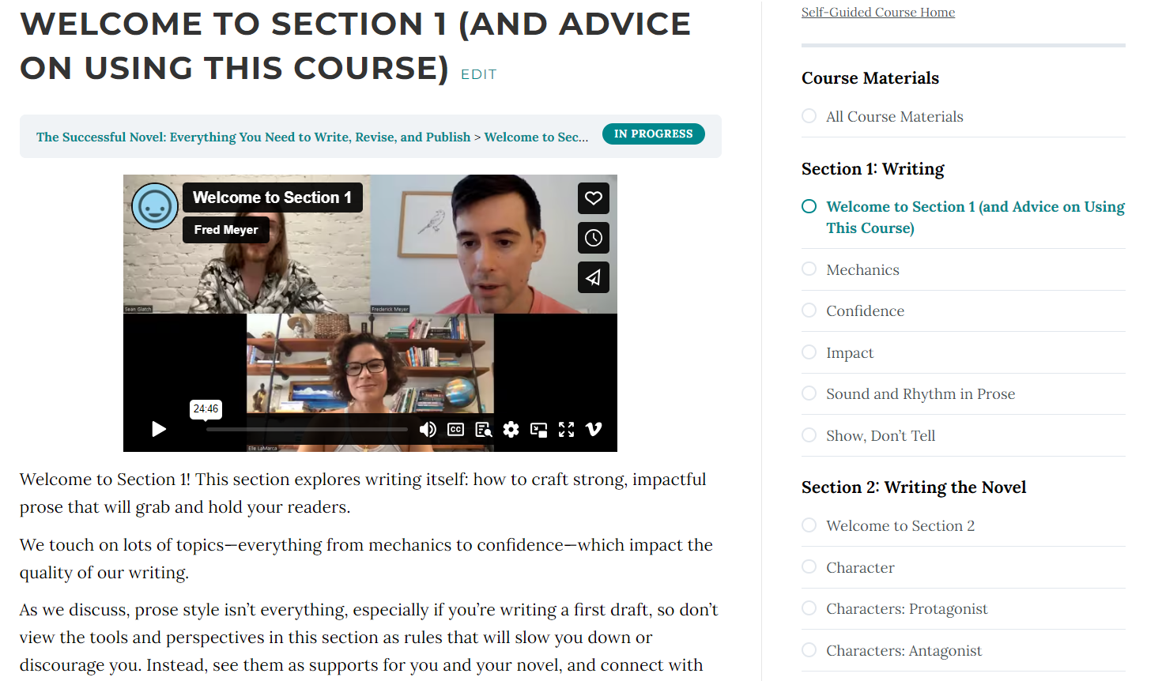Open video settings gear icon

coord(511,429)
